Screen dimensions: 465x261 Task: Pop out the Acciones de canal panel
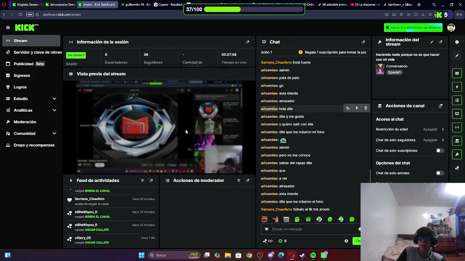(x=440, y=106)
